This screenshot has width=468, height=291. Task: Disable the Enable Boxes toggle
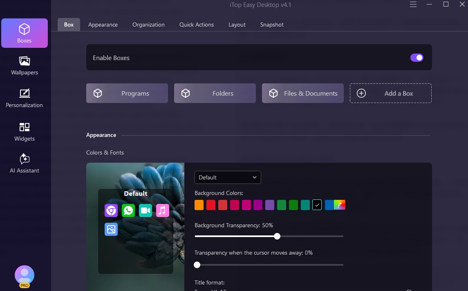click(416, 57)
